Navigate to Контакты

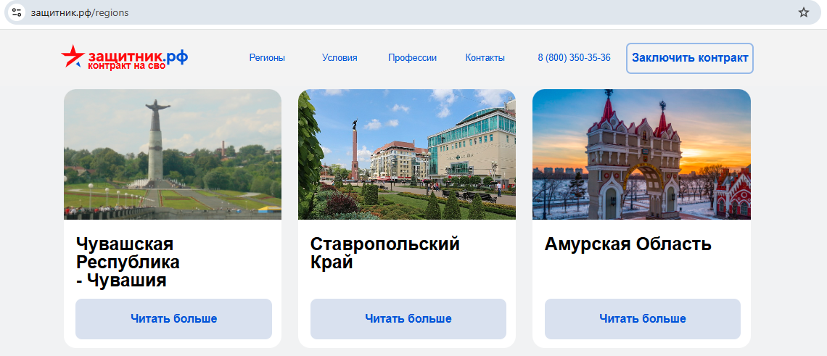click(485, 58)
